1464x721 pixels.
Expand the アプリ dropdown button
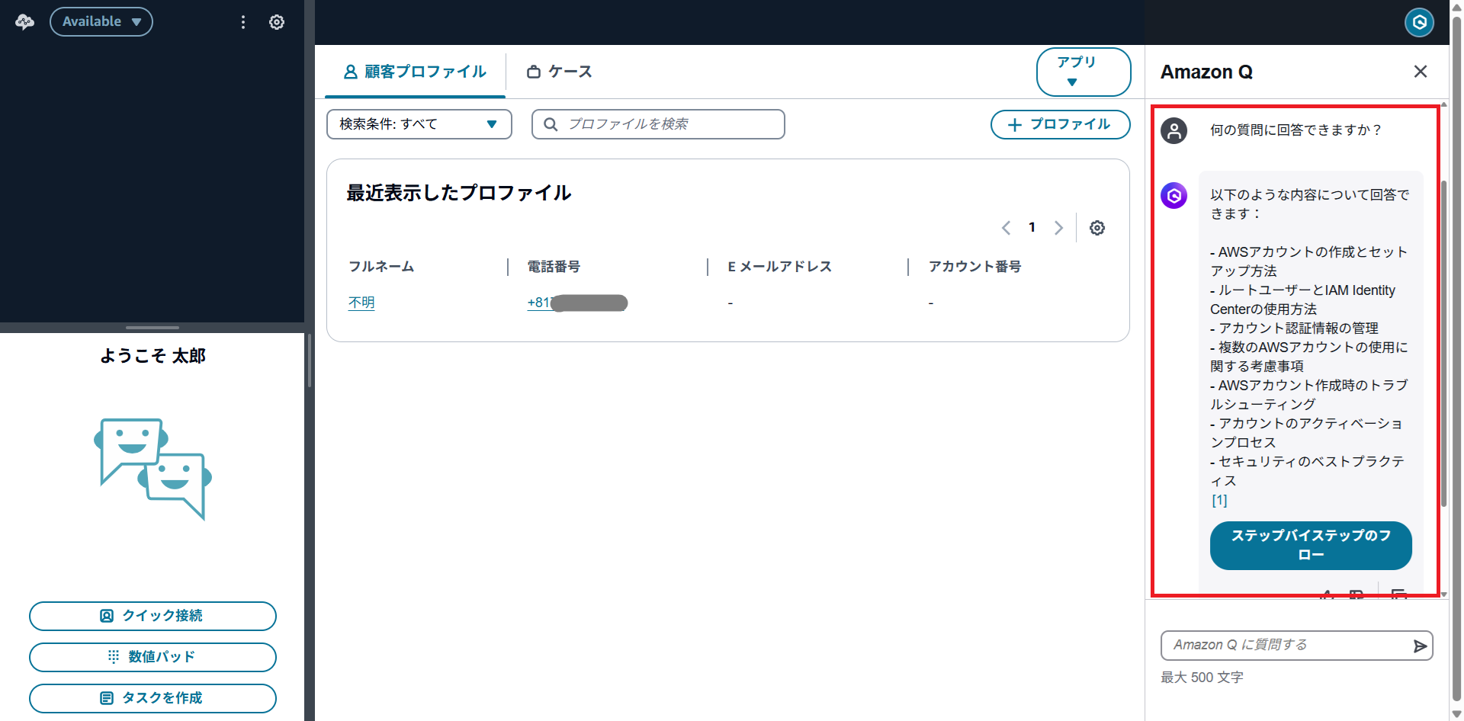(1084, 72)
